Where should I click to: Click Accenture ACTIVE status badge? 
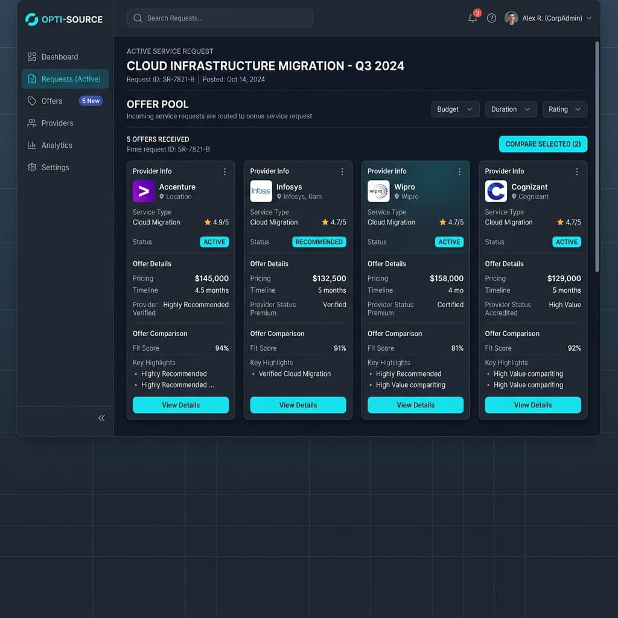[214, 242]
